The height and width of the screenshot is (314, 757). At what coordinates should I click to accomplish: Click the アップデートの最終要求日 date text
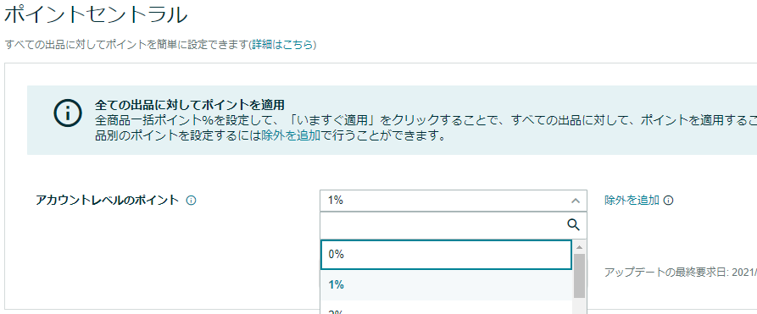[x=681, y=273]
